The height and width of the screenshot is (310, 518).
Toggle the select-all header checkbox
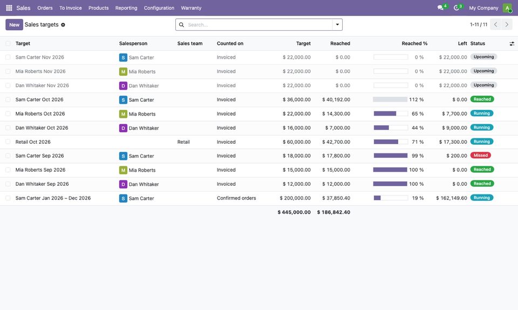pos(8,44)
